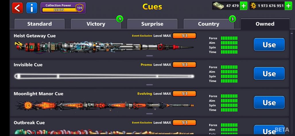Tap the red back arrow icon

tap(18, 8)
